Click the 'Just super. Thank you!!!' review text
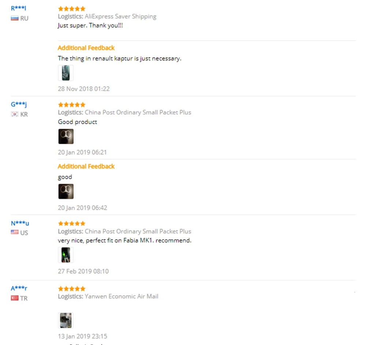366x345 pixels. tap(90, 25)
